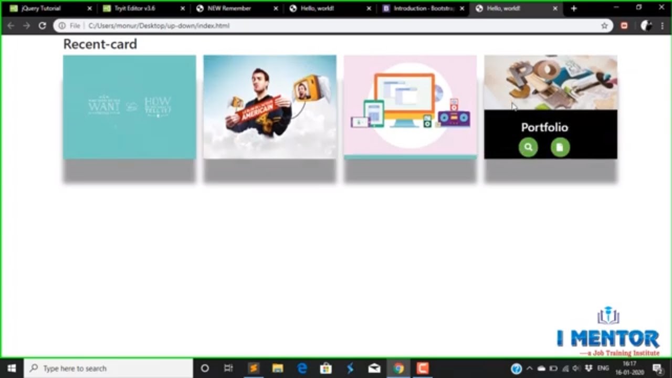This screenshot has width=672, height=378.
Task: Switch to the jQuery Tutorial tab
Action: click(50, 8)
